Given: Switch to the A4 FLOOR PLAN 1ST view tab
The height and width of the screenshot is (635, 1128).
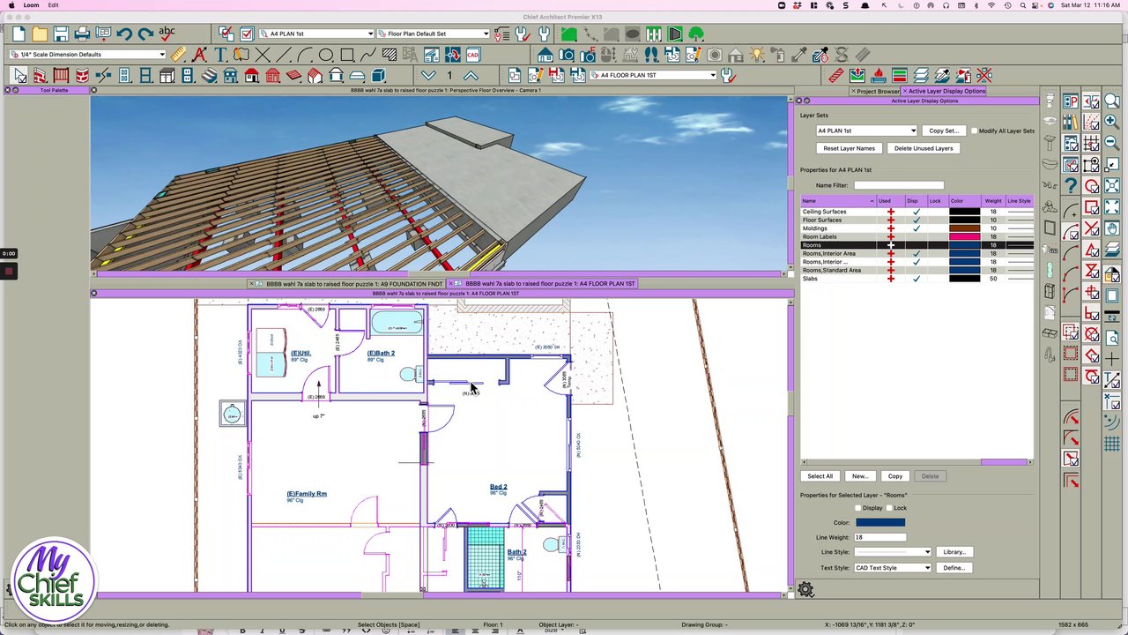Looking at the screenshot, I should (545, 284).
